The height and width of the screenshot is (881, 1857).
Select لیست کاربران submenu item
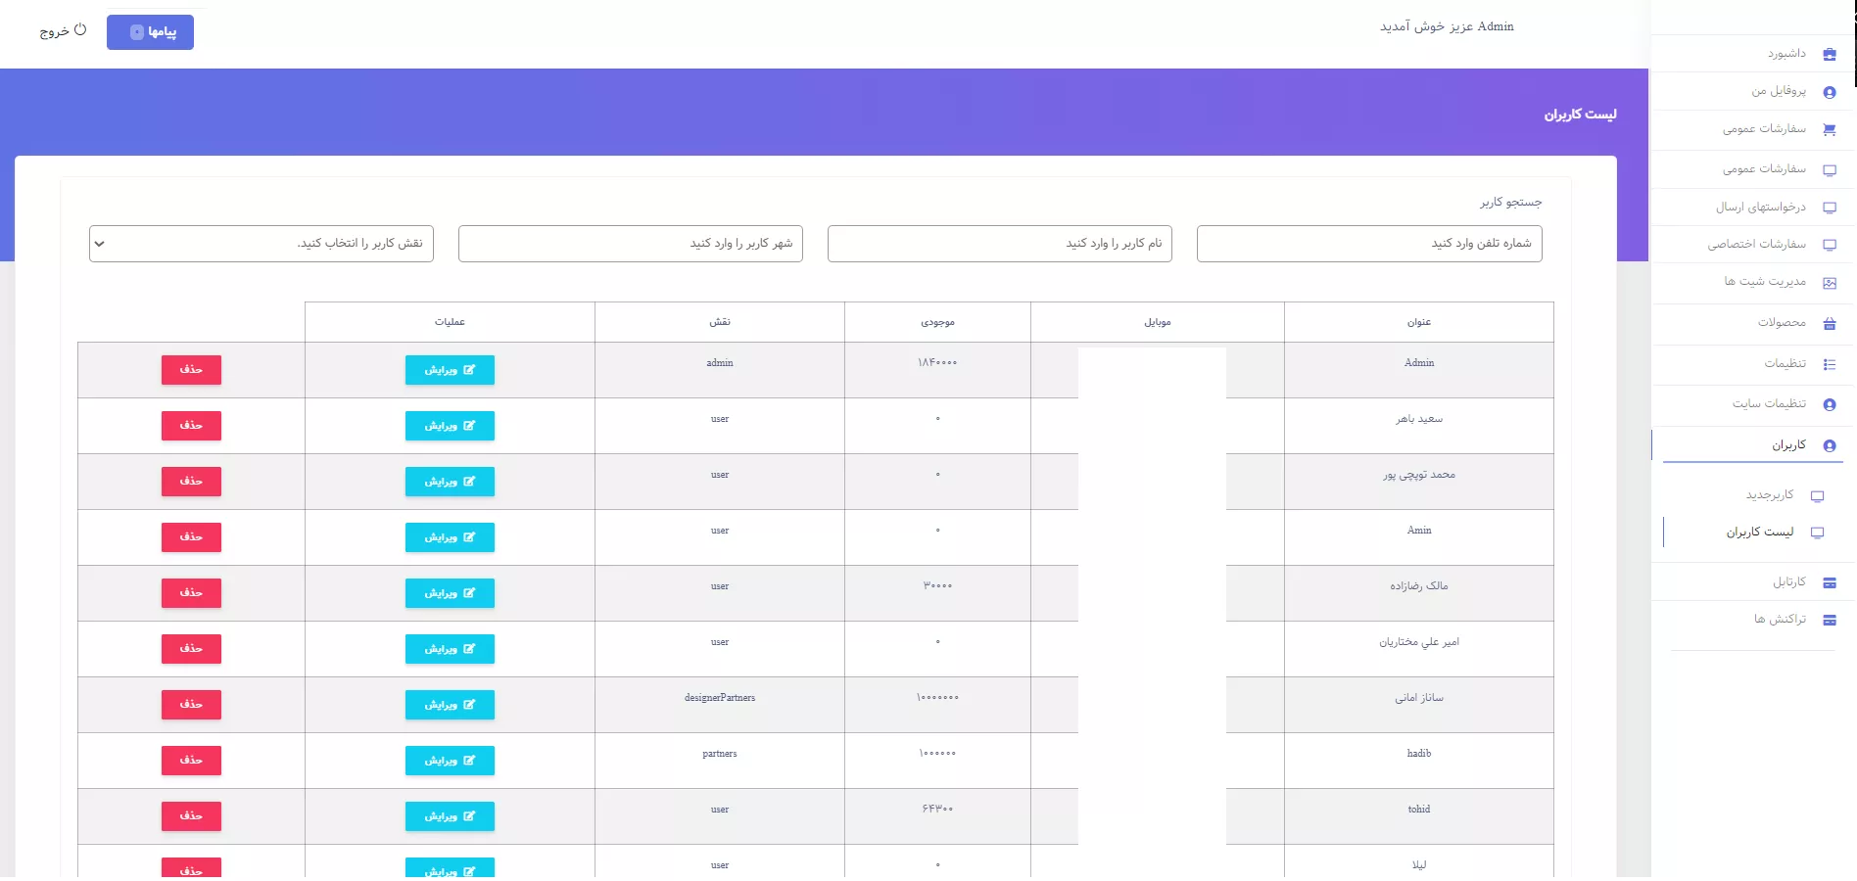point(1759,533)
